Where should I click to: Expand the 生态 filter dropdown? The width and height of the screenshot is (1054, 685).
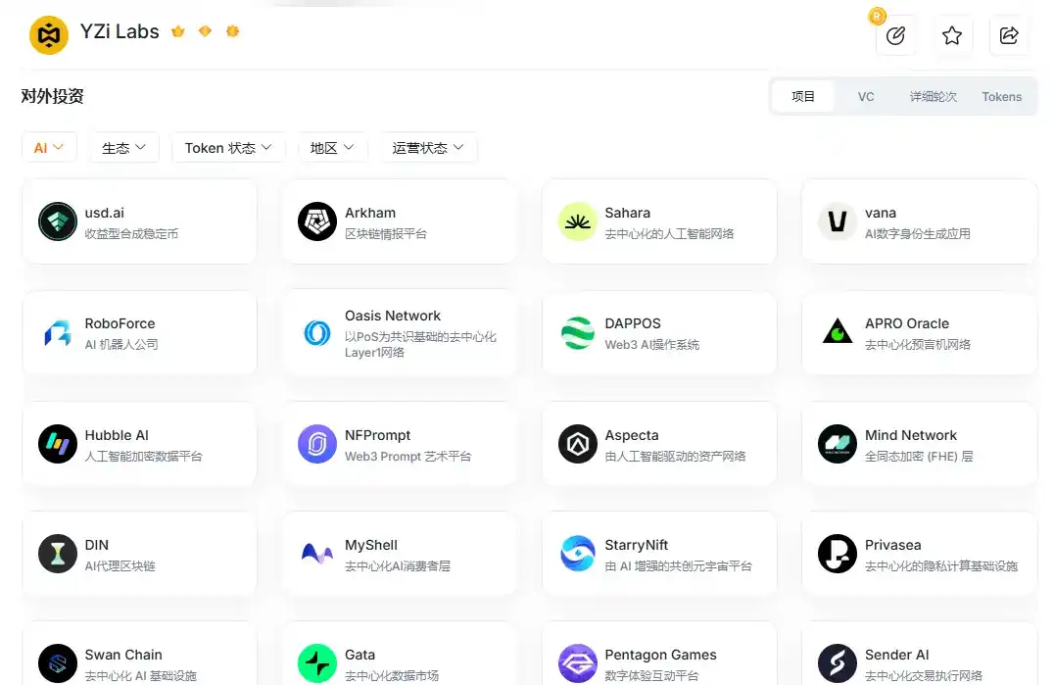(123, 146)
